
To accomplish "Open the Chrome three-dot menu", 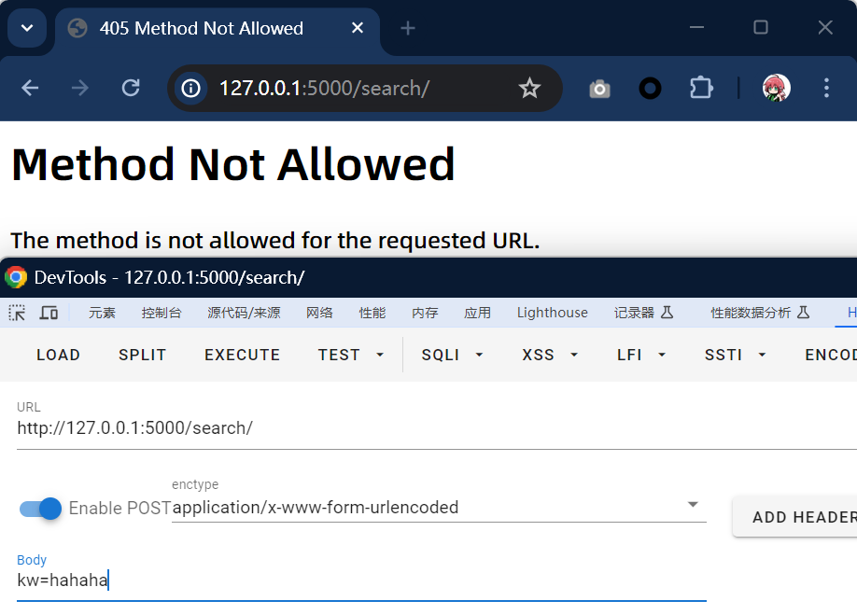I will point(825,88).
